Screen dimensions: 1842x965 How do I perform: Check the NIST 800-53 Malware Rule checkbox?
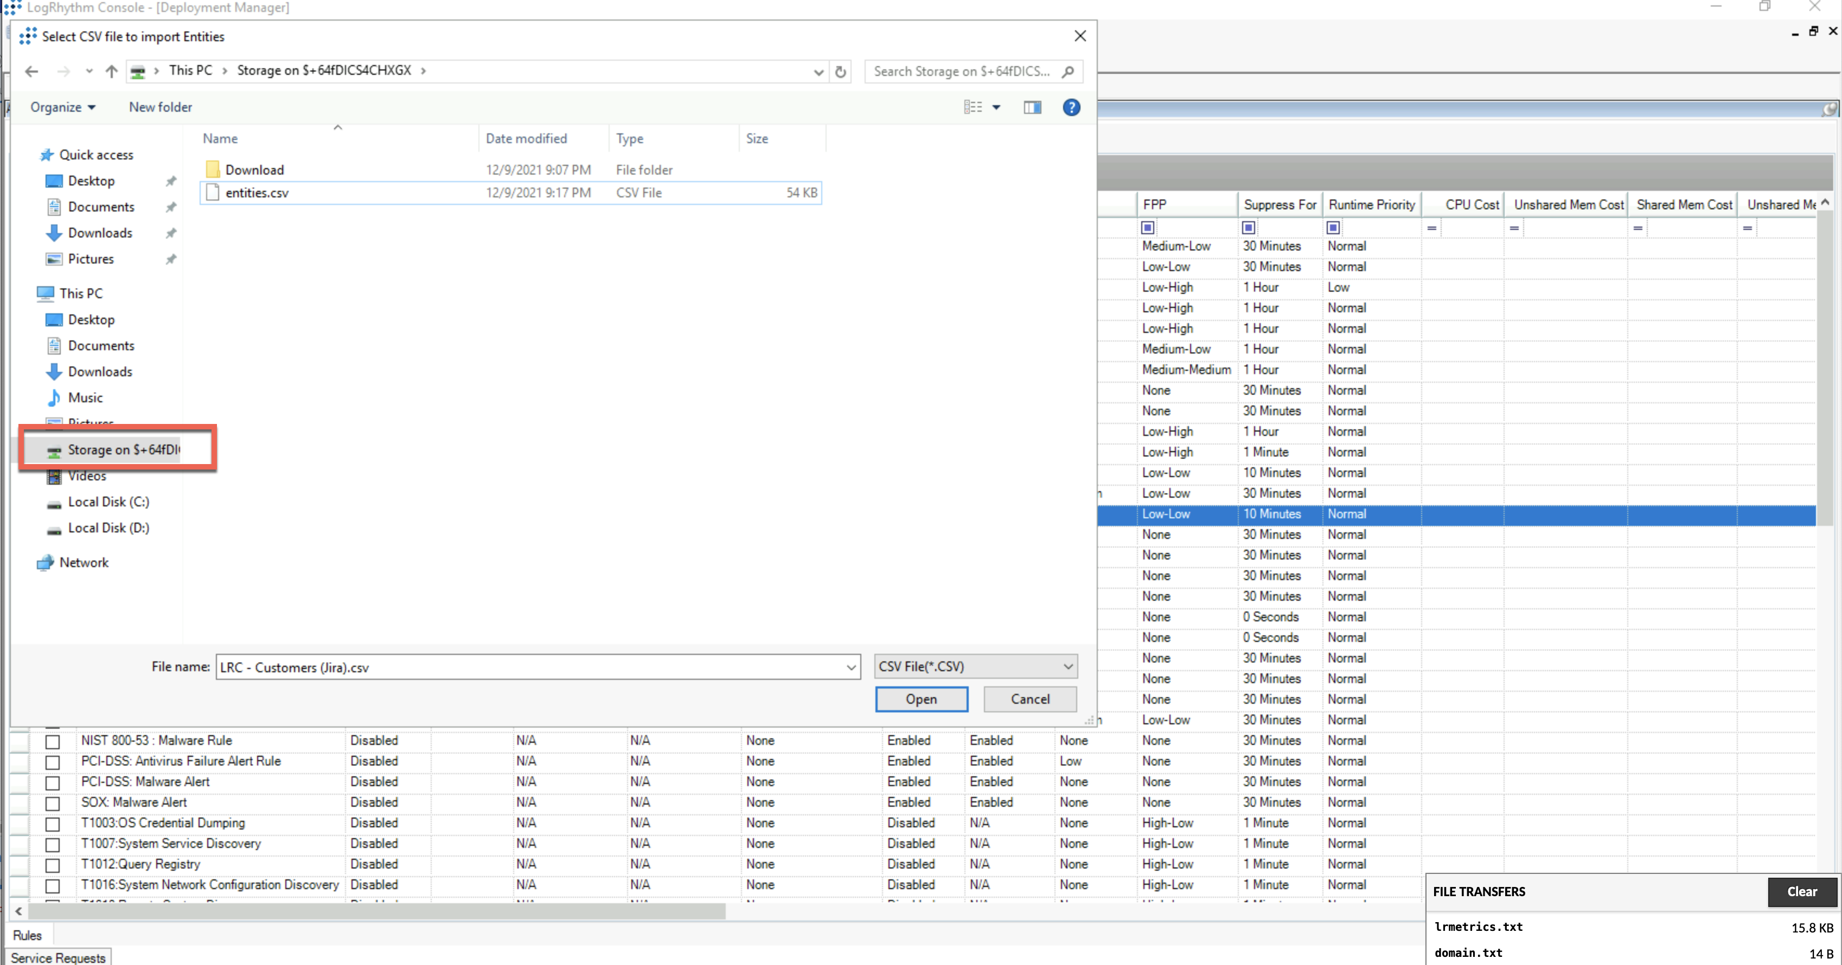point(52,741)
